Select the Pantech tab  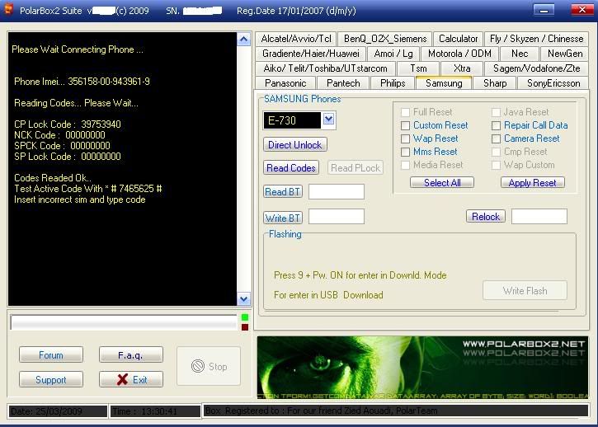343,83
